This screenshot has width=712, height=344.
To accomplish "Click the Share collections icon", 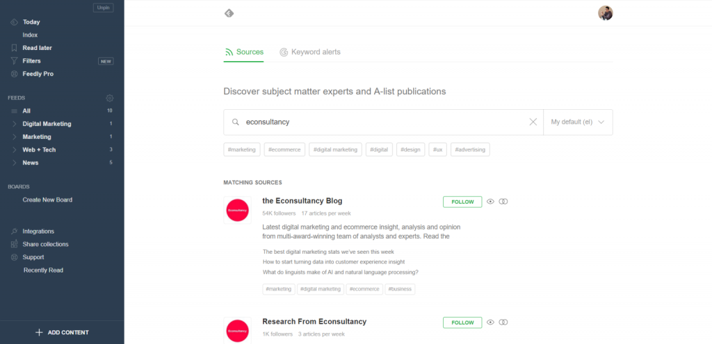I will 15,245.
